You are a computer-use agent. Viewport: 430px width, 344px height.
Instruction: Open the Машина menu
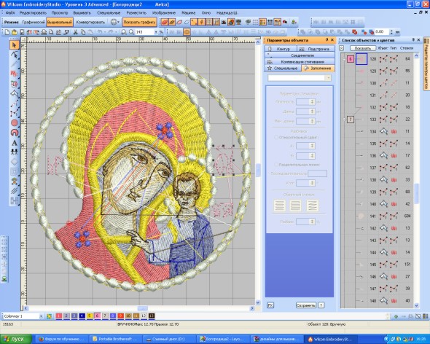coord(189,12)
